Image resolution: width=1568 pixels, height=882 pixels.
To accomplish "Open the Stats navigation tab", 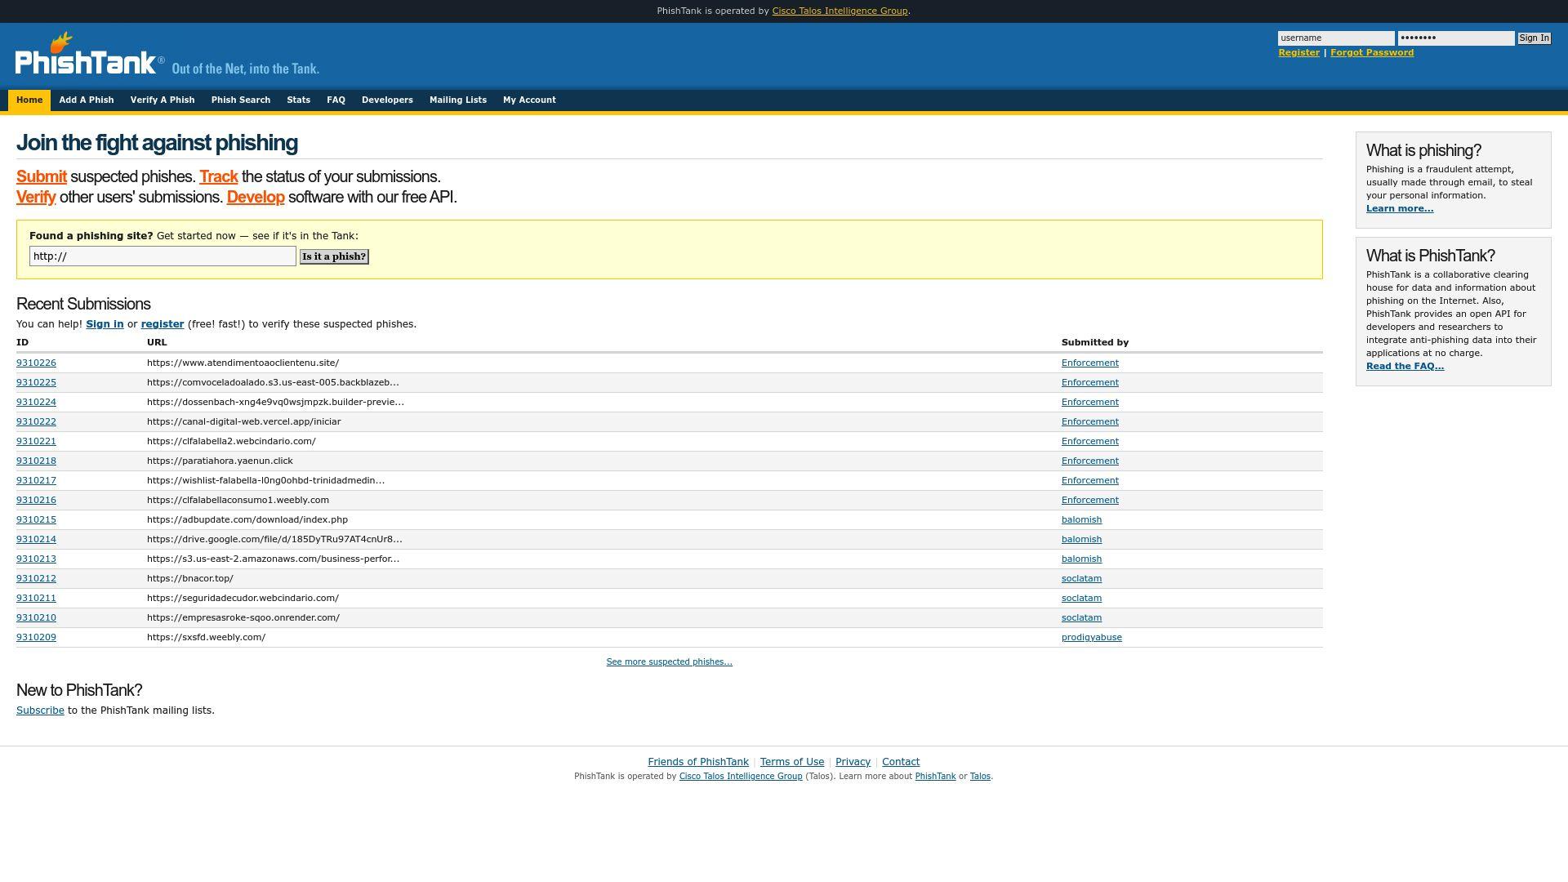I will click(298, 100).
